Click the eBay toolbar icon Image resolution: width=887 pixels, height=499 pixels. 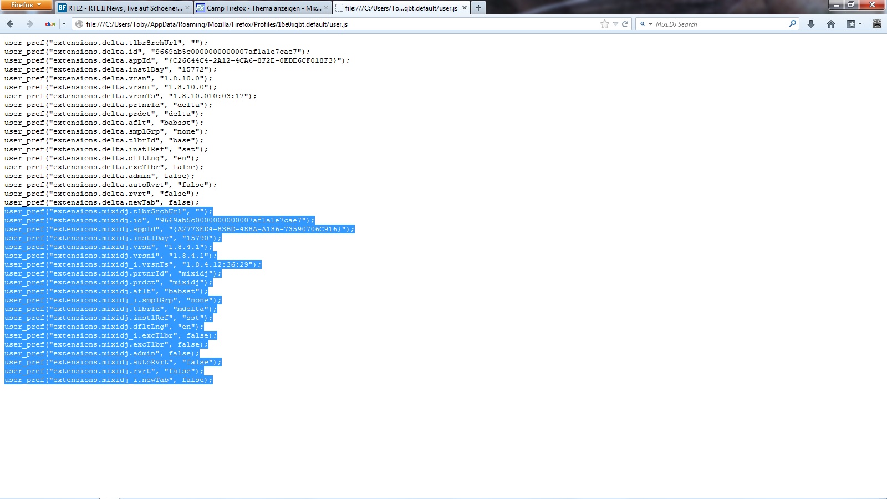point(50,24)
